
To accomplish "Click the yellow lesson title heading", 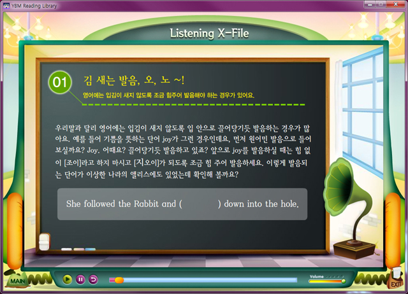I will [134, 80].
